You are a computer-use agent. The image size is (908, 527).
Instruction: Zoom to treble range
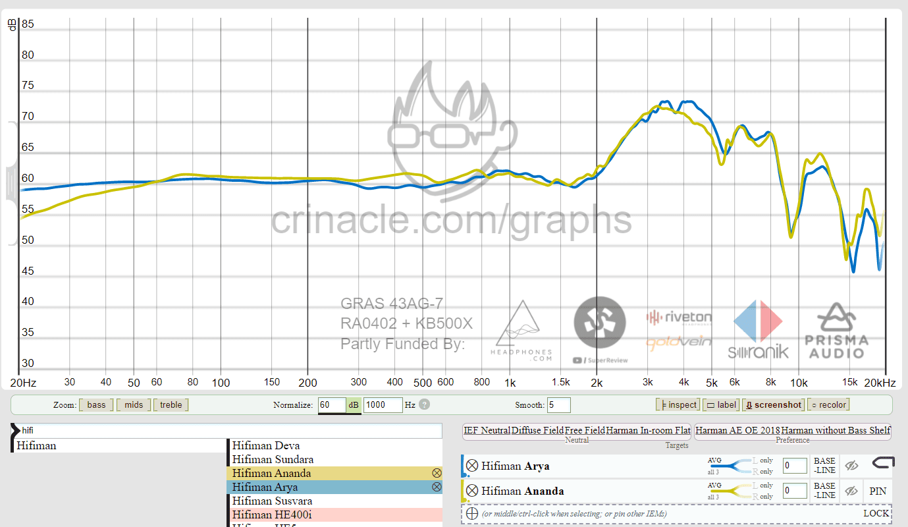(171, 404)
